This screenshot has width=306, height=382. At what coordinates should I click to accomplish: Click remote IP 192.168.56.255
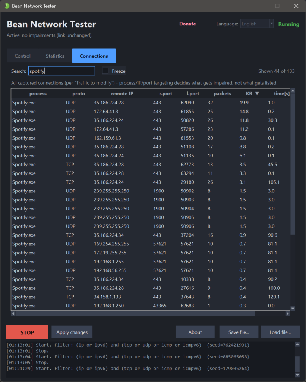coord(110,270)
